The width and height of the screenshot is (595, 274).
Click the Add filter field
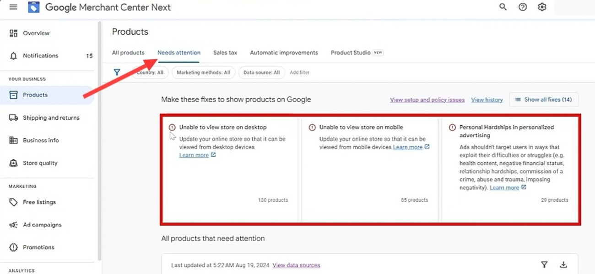pyautogui.click(x=300, y=73)
